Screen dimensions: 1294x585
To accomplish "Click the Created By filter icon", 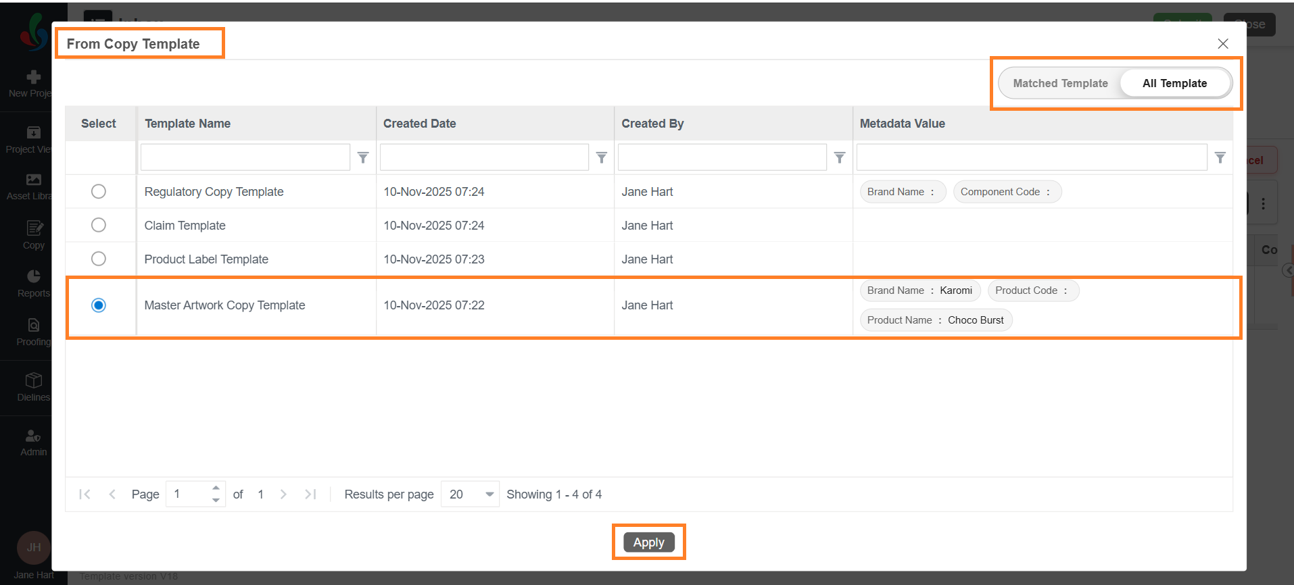I will tap(840, 157).
